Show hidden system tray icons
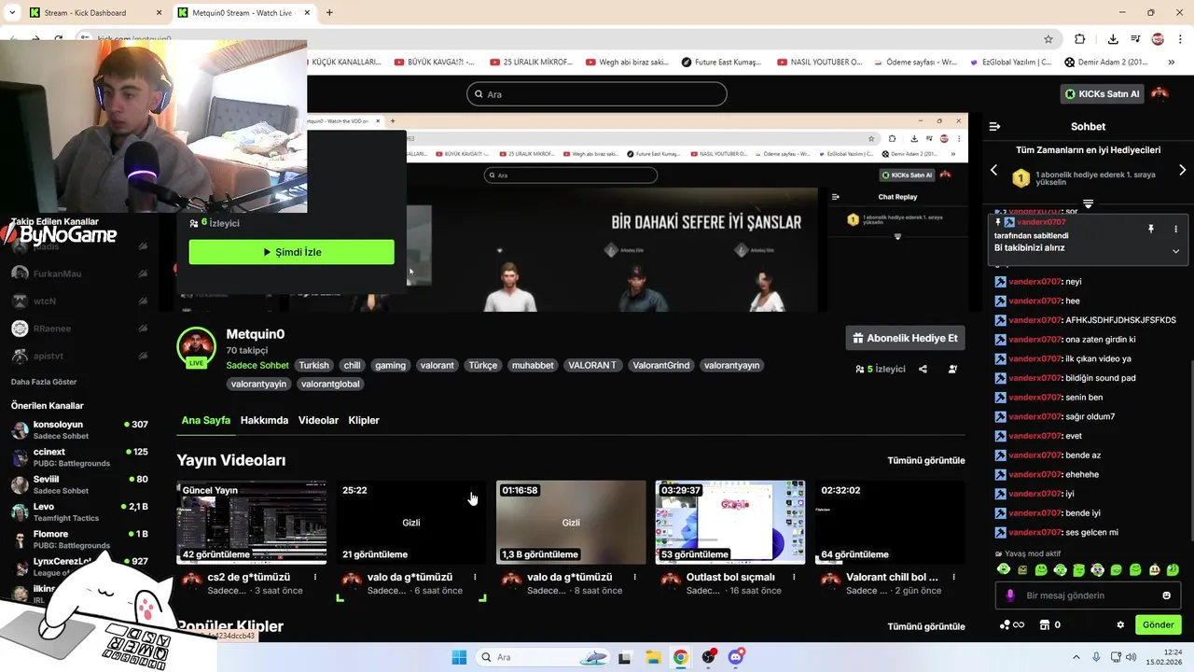Viewport: 1194px width, 672px height. click(x=1076, y=657)
